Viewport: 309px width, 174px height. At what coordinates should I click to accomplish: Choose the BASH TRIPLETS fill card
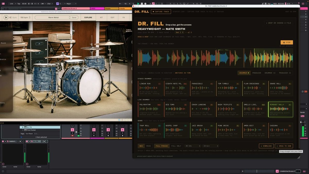point(228,109)
